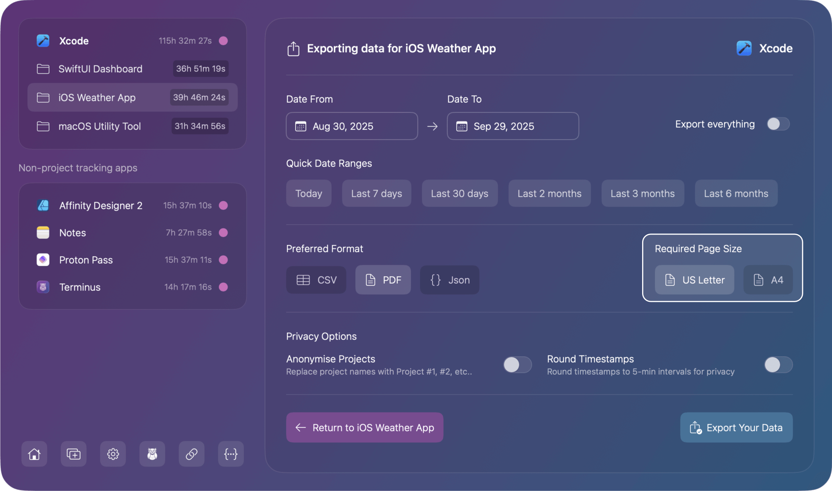Screen dimensions: 832x491
Task: Open the Date From date picker
Action: pos(351,126)
